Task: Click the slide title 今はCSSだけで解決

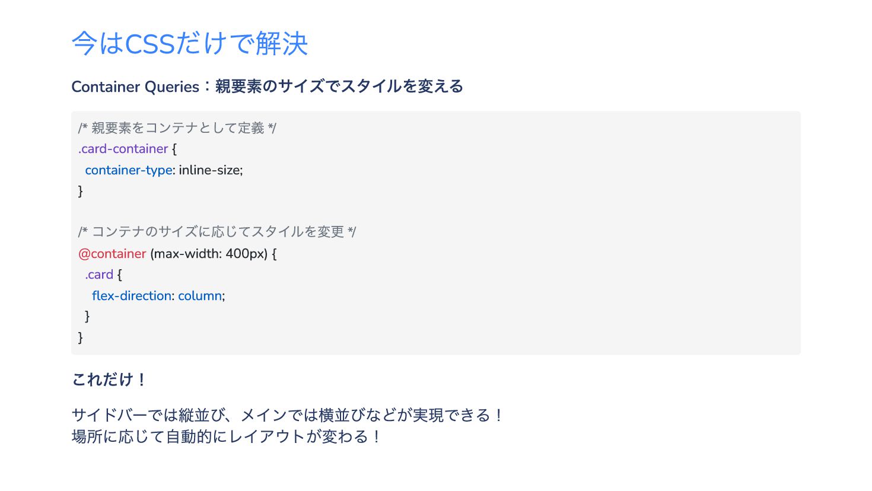Action: (x=190, y=43)
